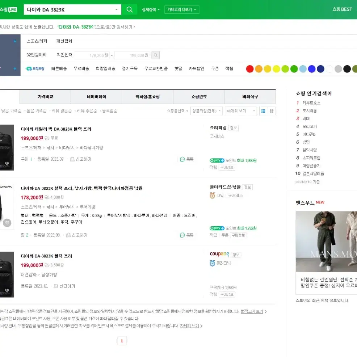Toggle the 무료배송 filter
This screenshot has width=357, height=357.
[x=81, y=68]
